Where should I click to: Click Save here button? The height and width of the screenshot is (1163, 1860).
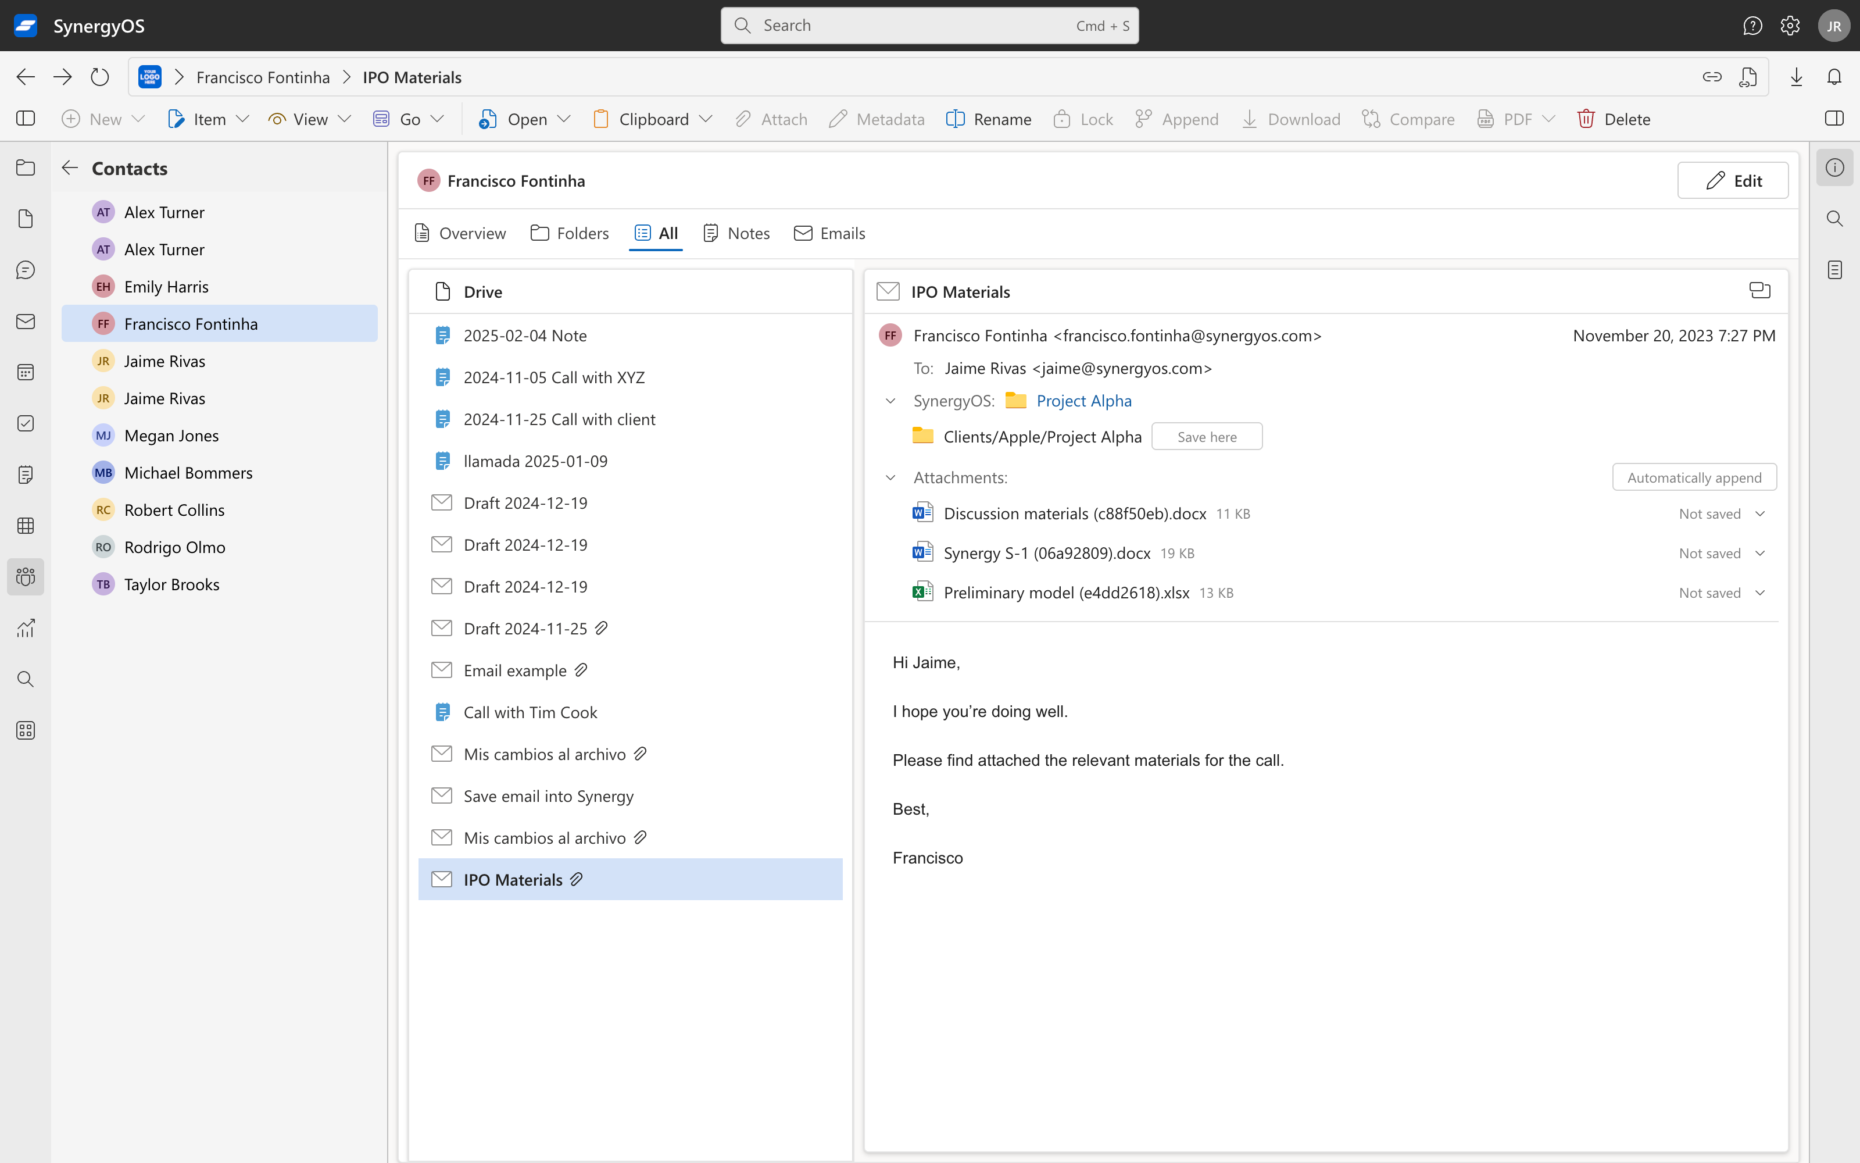pyautogui.click(x=1207, y=437)
